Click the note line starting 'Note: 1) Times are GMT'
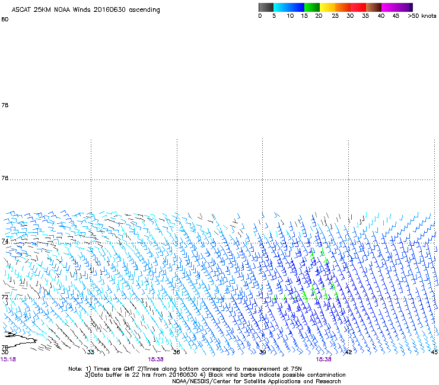439x385 pixels. (184, 369)
